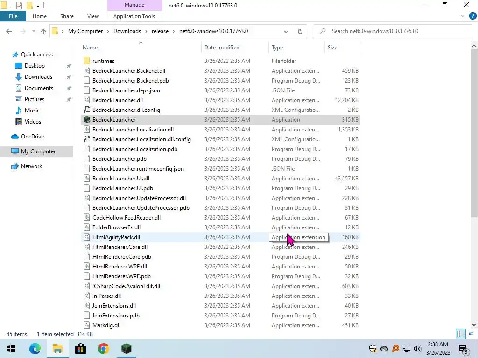Expand the release breadcrumb chevron

click(174, 31)
